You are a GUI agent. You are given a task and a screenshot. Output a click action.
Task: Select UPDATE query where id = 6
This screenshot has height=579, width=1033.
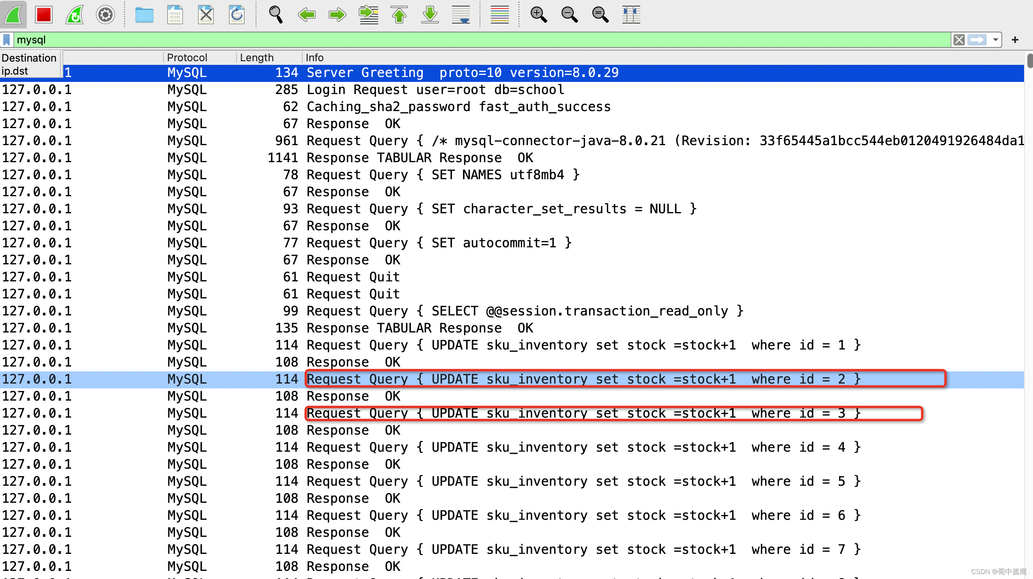[512, 515]
